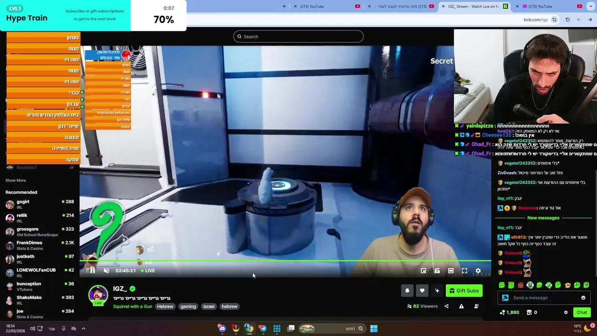The height and width of the screenshot is (336, 597).
Task: Send message with Chat button
Action: coord(582,312)
